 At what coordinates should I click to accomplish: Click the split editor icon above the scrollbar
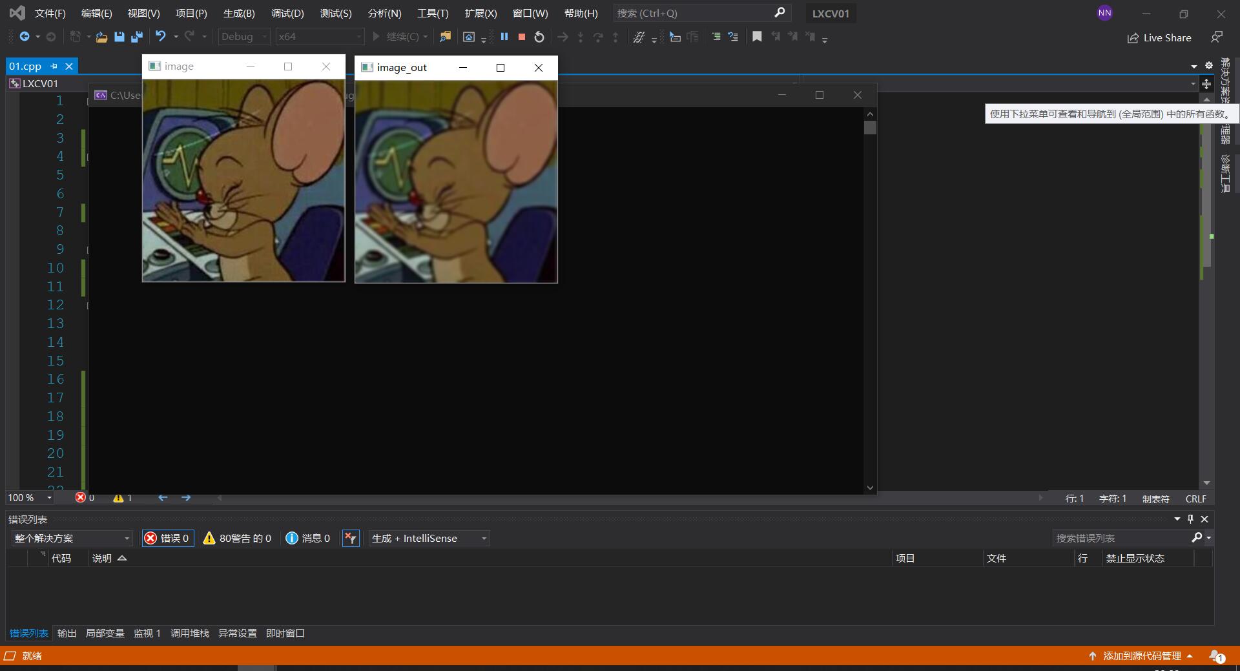pyautogui.click(x=1206, y=84)
